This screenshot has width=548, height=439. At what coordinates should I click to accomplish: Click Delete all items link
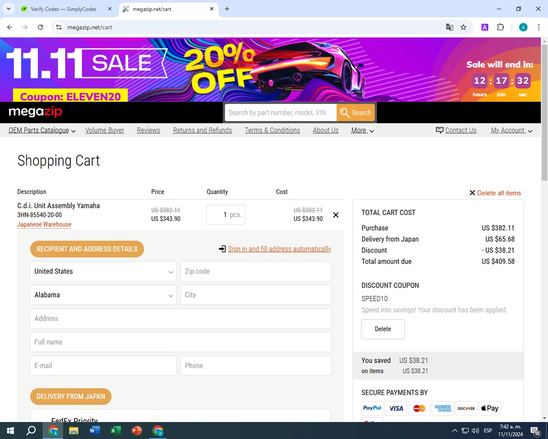(495, 193)
